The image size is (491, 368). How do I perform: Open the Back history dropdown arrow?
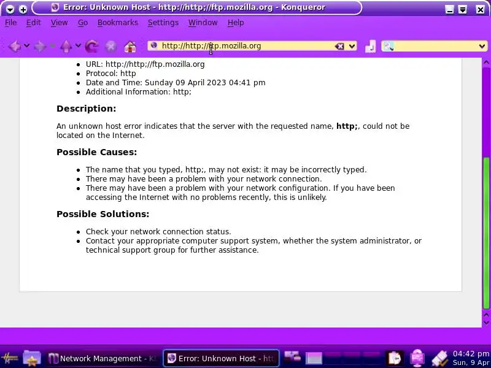(27, 46)
